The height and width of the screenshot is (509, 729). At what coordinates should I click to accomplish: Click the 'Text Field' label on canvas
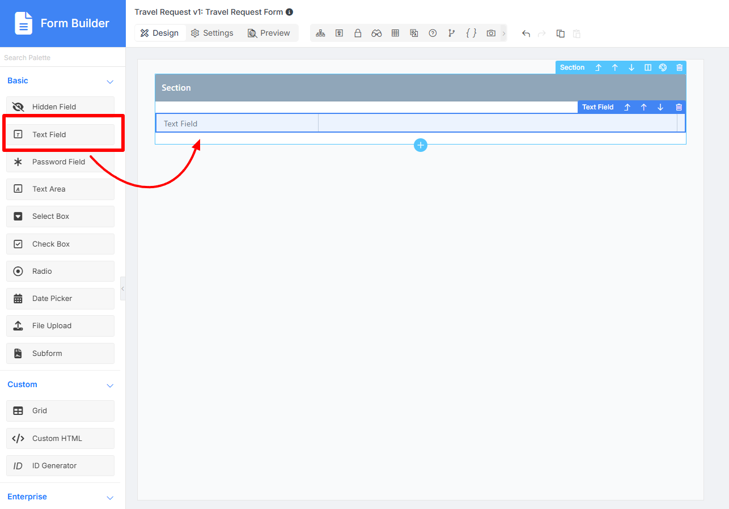point(180,124)
